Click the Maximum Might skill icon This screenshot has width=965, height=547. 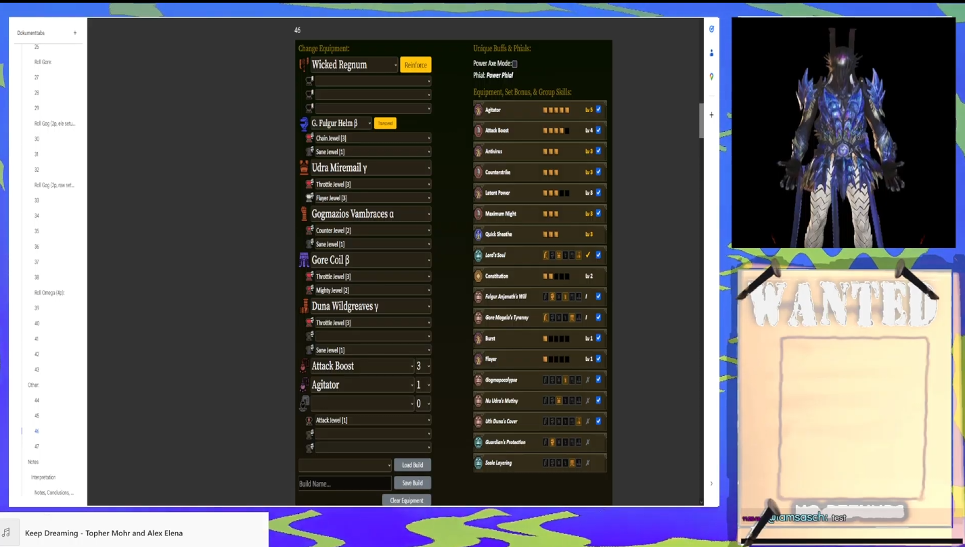tap(478, 214)
